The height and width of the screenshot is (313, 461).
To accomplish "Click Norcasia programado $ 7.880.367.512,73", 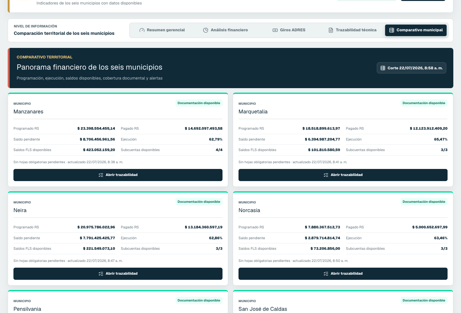I will pos(322,227).
